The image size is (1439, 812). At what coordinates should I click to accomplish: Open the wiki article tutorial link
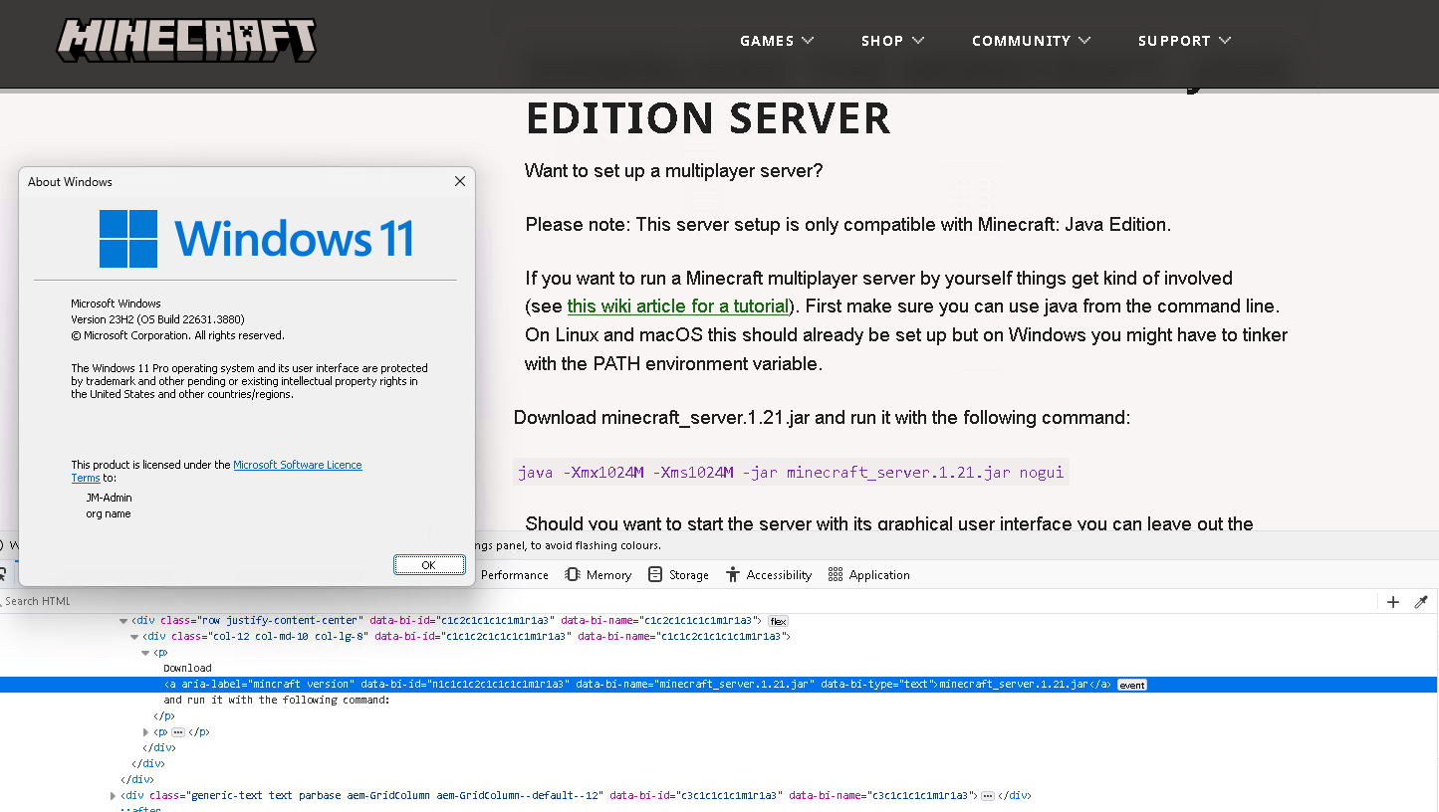(x=677, y=306)
